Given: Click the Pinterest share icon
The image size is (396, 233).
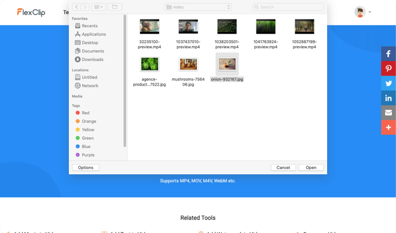Looking at the screenshot, I should [389, 68].
